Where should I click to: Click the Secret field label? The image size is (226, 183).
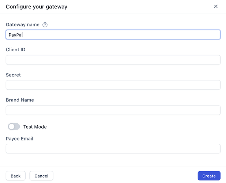[x=14, y=75]
